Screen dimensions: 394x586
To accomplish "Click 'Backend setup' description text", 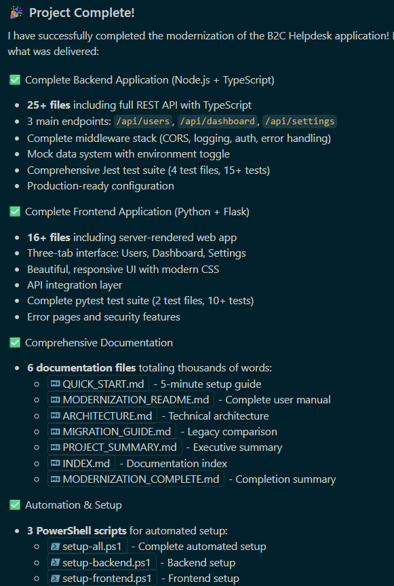I will point(201,562).
